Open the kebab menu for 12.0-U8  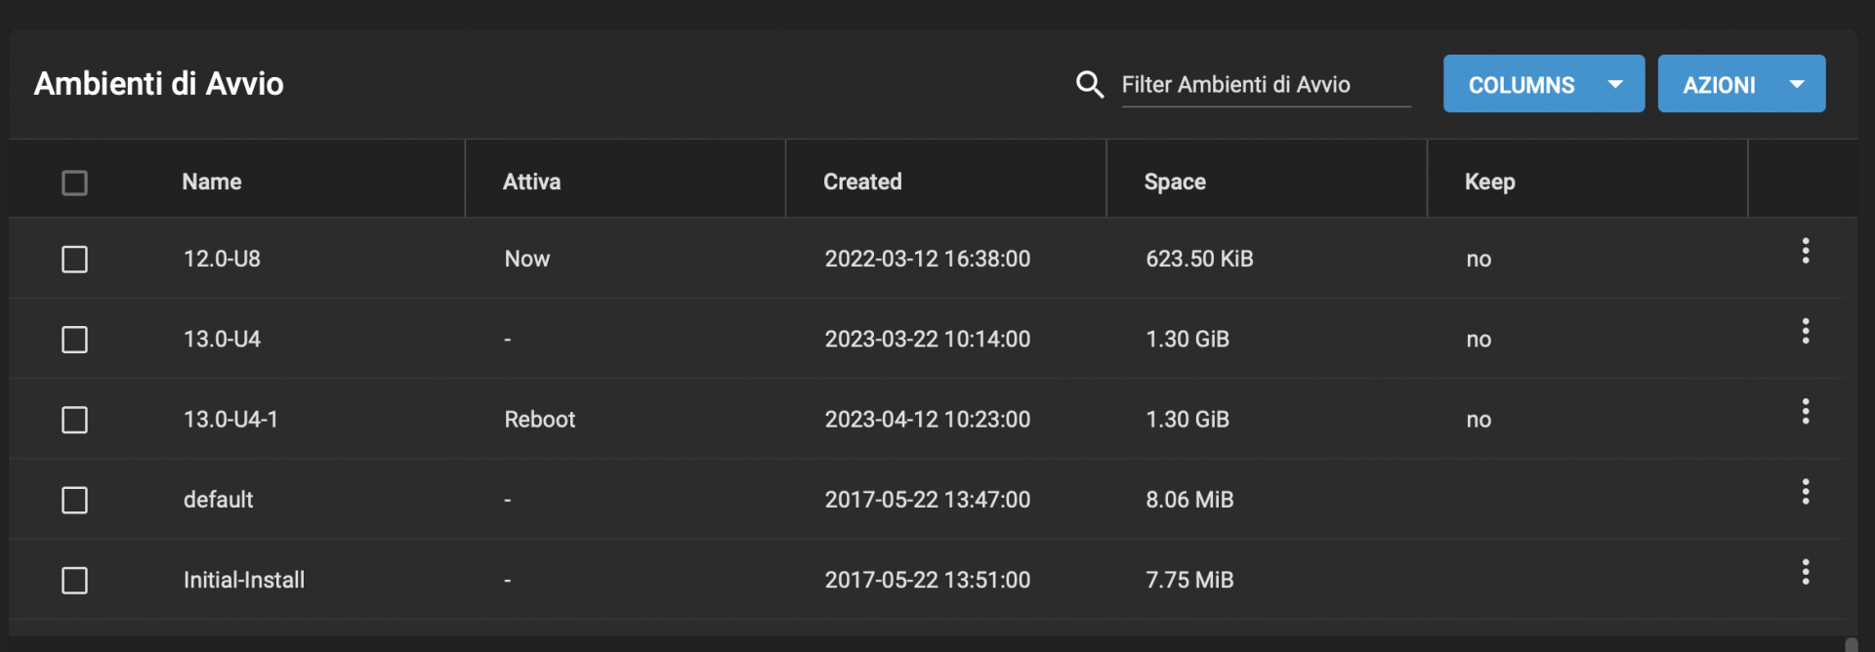tap(1805, 251)
